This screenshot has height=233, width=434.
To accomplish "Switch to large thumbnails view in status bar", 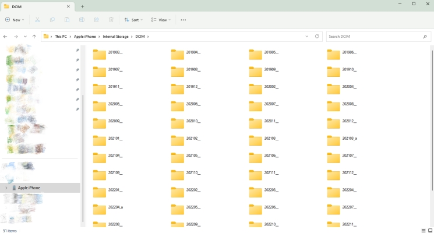I will pyautogui.click(x=430, y=230).
